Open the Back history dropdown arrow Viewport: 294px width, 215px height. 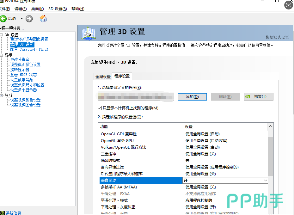21,19
